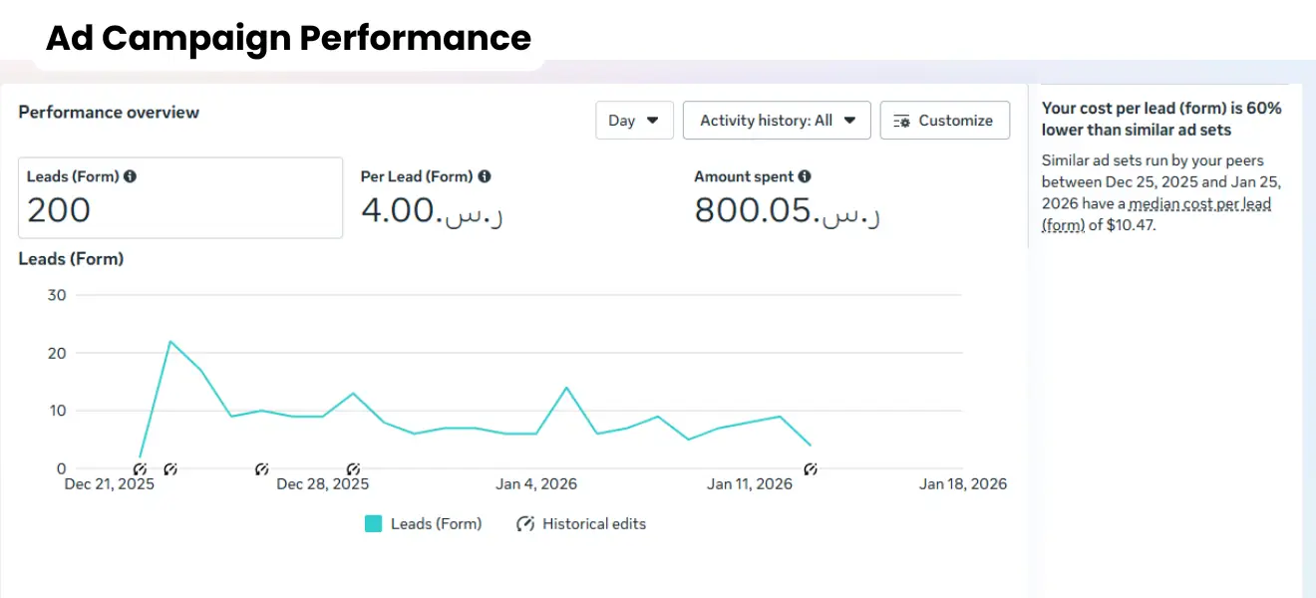
Task: Click the info icon beside Amount spent
Action: 805,176
